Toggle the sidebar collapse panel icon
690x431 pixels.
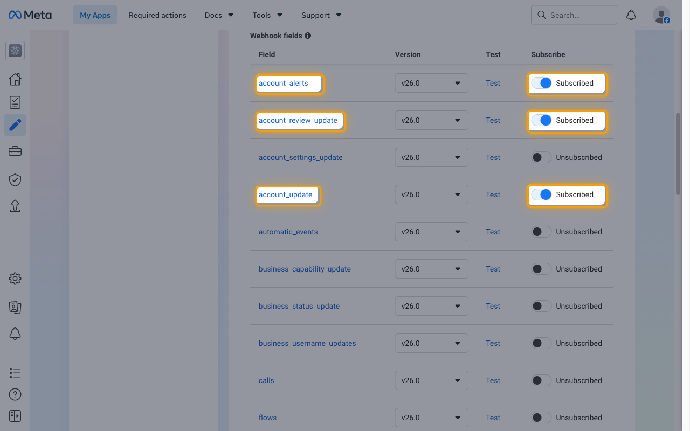point(15,416)
